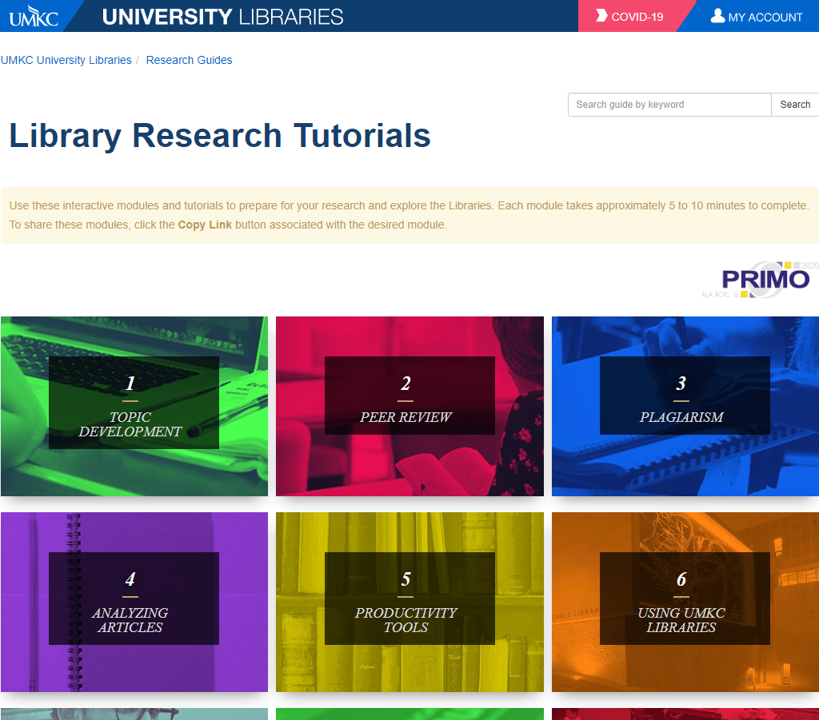Screen dimensions: 819x720
Task: Click the dark red tile below Using UMKC Libraries
Action: click(x=685, y=714)
